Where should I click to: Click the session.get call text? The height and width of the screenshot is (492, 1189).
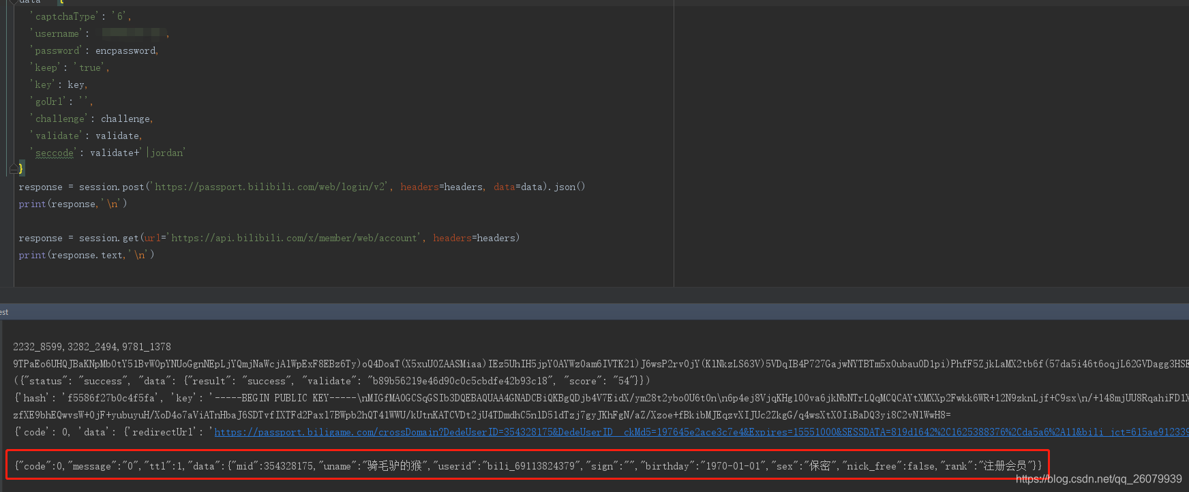tap(108, 238)
